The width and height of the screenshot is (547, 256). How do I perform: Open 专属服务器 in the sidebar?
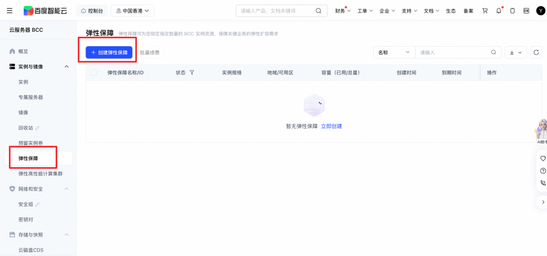tap(31, 97)
